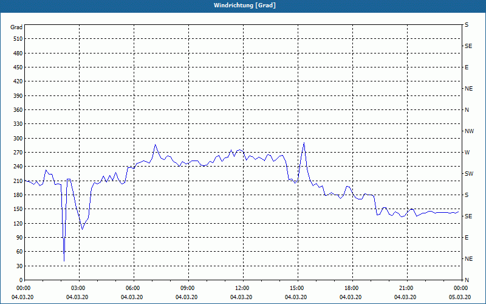The image size is (486, 304).
Task: Click the 03:00 time label
Action: pos(80,288)
